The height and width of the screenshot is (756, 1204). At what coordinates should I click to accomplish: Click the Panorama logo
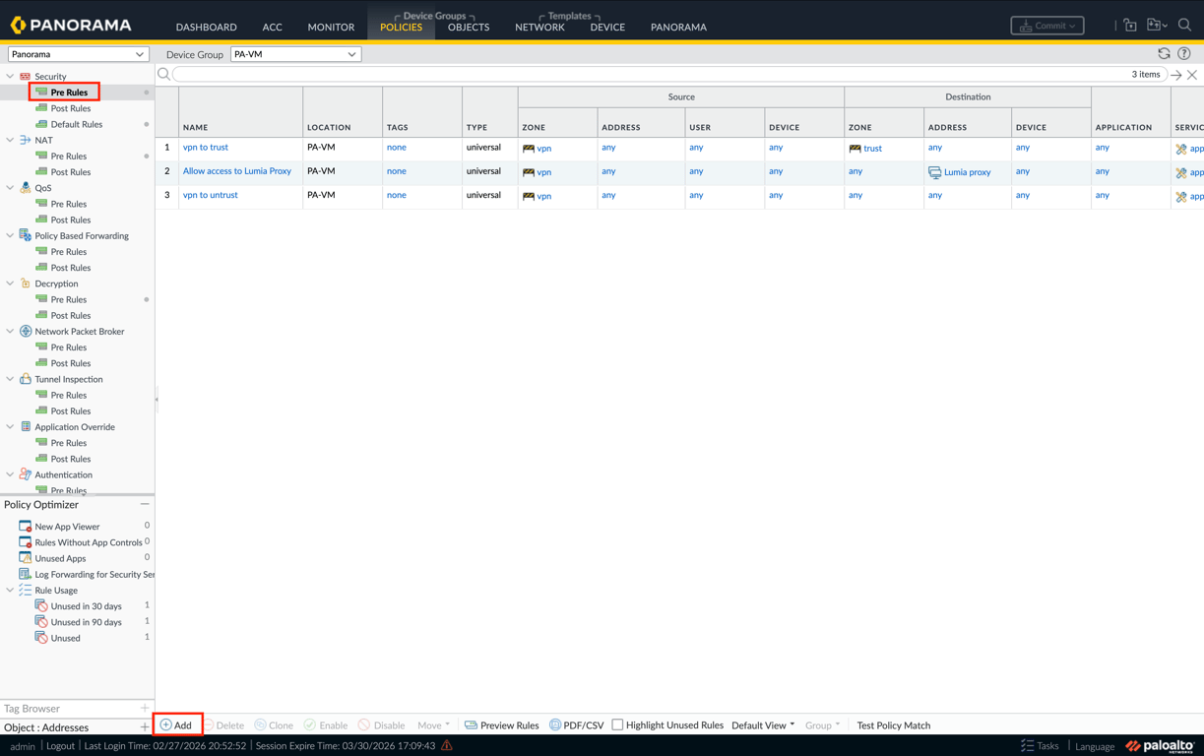click(70, 25)
